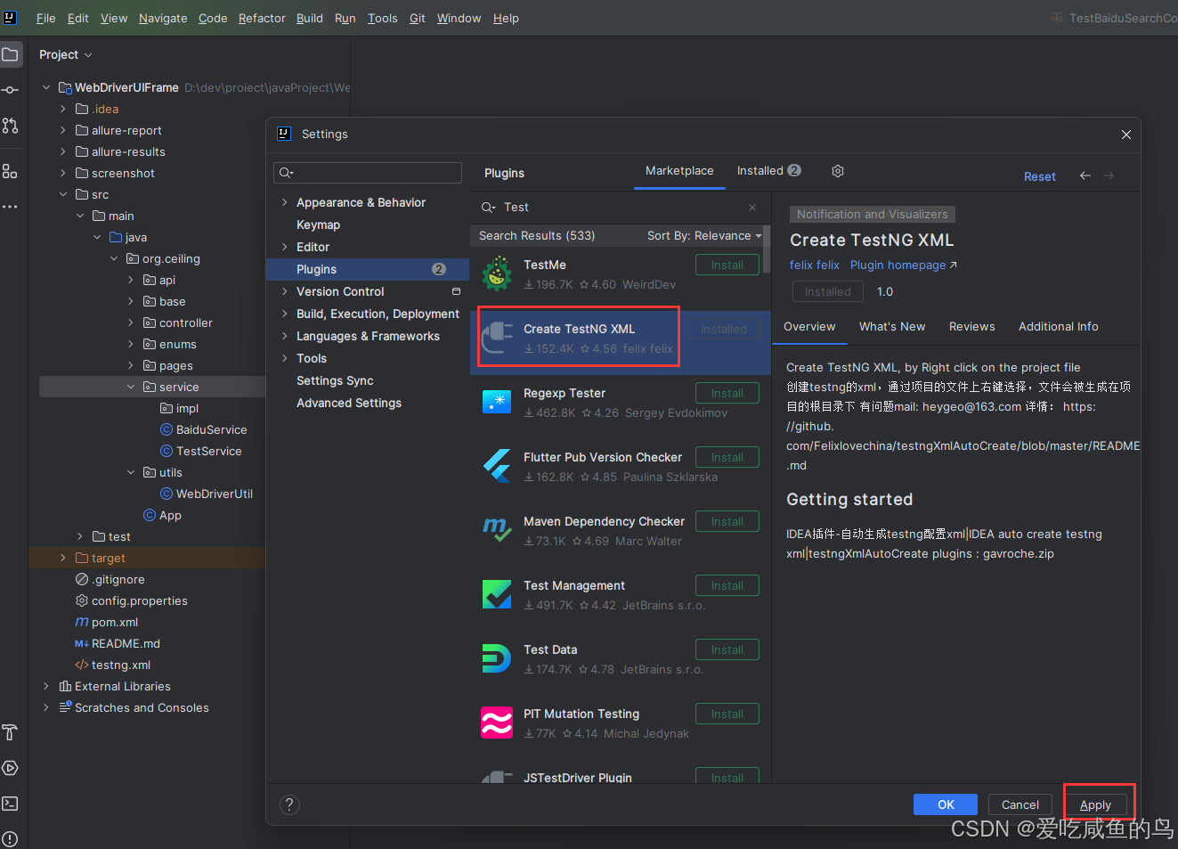This screenshot has width=1178, height=849.
Task: Open the Services run tool window
Action: tap(11, 768)
